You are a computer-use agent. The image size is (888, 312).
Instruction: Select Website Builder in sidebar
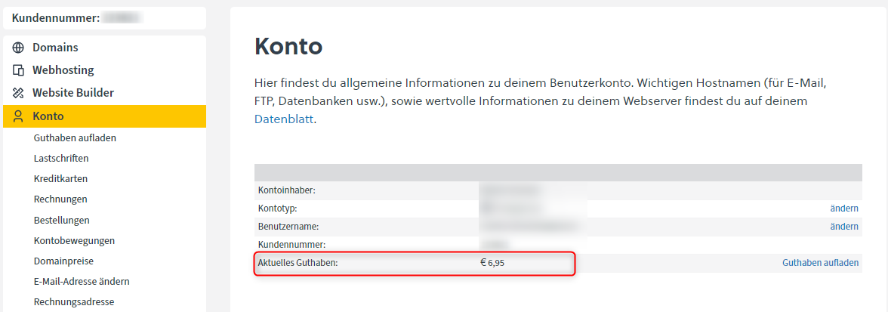tap(73, 93)
